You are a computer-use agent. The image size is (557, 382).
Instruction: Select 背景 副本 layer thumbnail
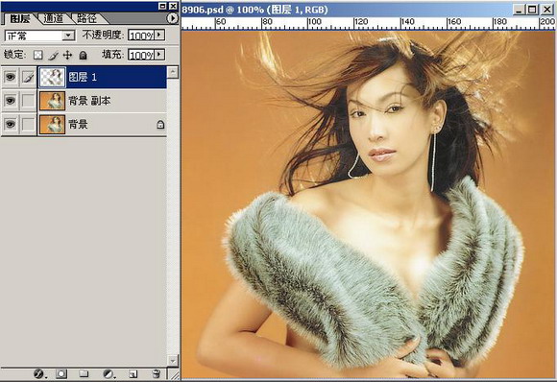52,101
